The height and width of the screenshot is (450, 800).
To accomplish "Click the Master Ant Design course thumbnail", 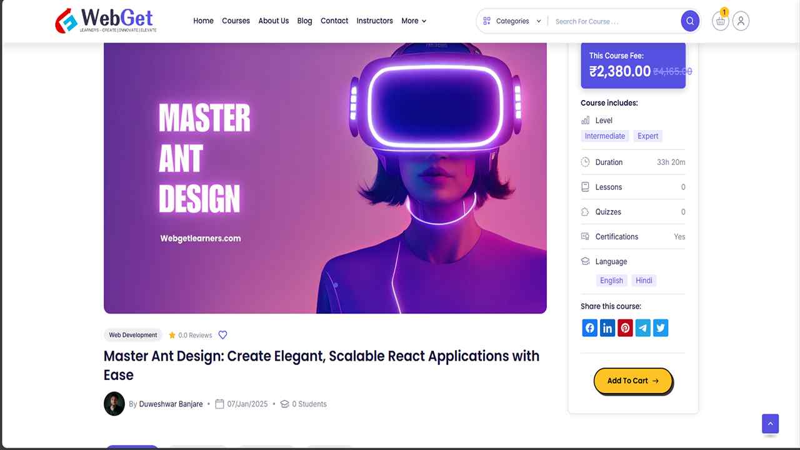I will (325, 178).
